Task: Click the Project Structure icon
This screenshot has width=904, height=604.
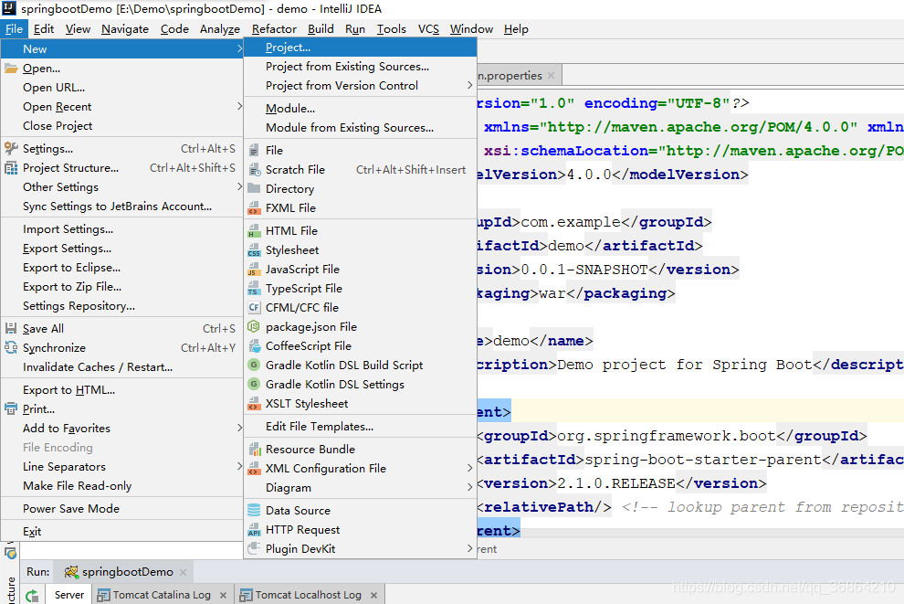Action: click(x=11, y=168)
